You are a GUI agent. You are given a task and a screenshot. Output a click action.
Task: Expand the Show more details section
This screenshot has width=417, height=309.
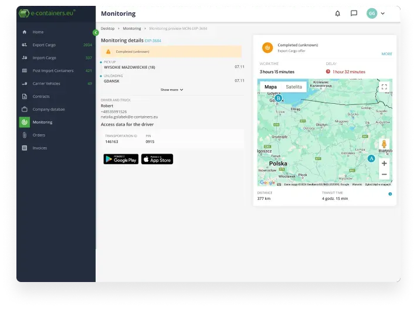pyautogui.click(x=172, y=90)
